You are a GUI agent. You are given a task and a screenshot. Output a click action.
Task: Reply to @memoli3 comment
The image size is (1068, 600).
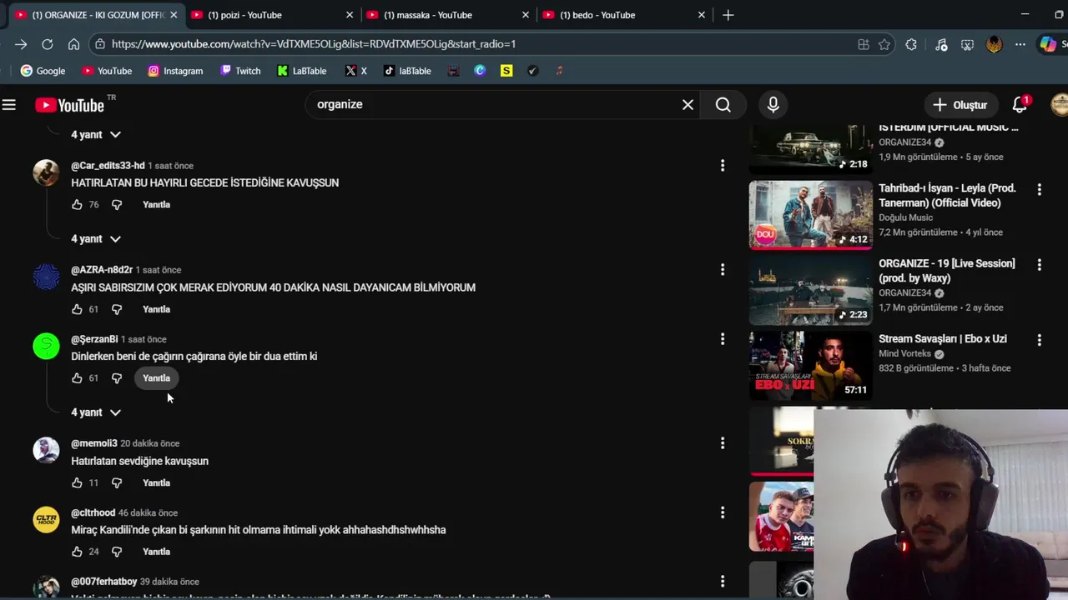(x=156, y=483)
